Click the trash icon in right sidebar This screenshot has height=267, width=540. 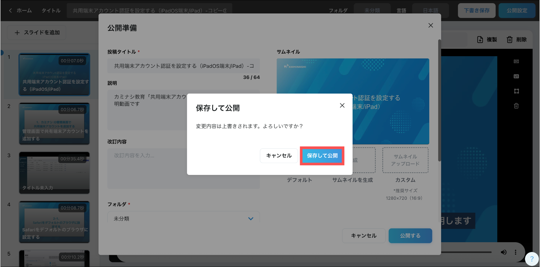coord(516,106)
